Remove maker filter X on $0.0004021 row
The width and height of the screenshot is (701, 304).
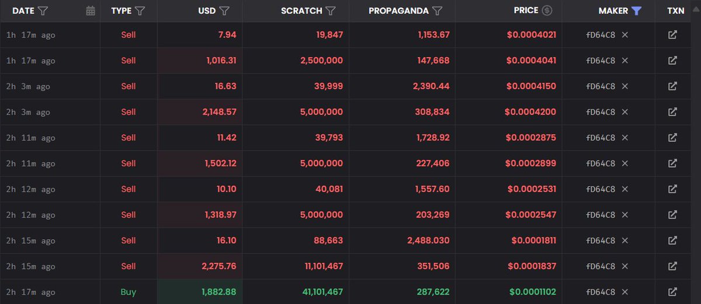point(624,35)
